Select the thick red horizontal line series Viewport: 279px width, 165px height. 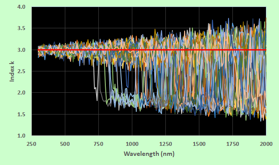click(x=152, y=50)
